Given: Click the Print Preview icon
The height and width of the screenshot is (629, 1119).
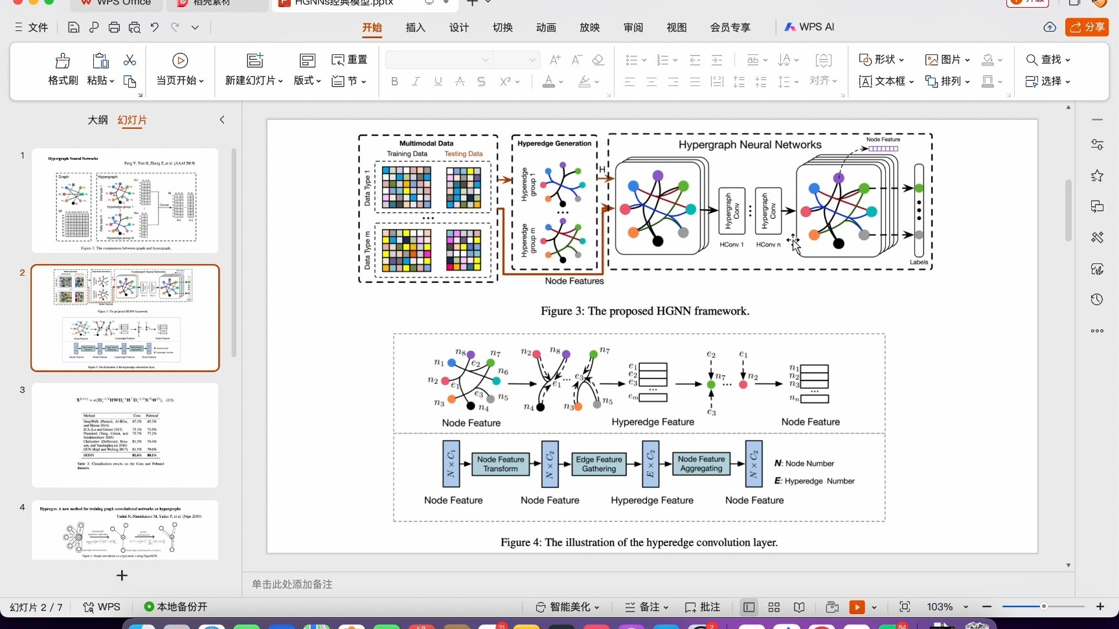Looking at the screenshot, I should point(135,27).
